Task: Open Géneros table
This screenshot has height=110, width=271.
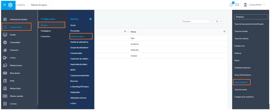Action: (238, 53)
